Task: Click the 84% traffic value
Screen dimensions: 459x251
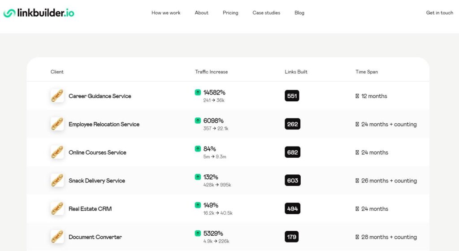Action: coord(210,149)
